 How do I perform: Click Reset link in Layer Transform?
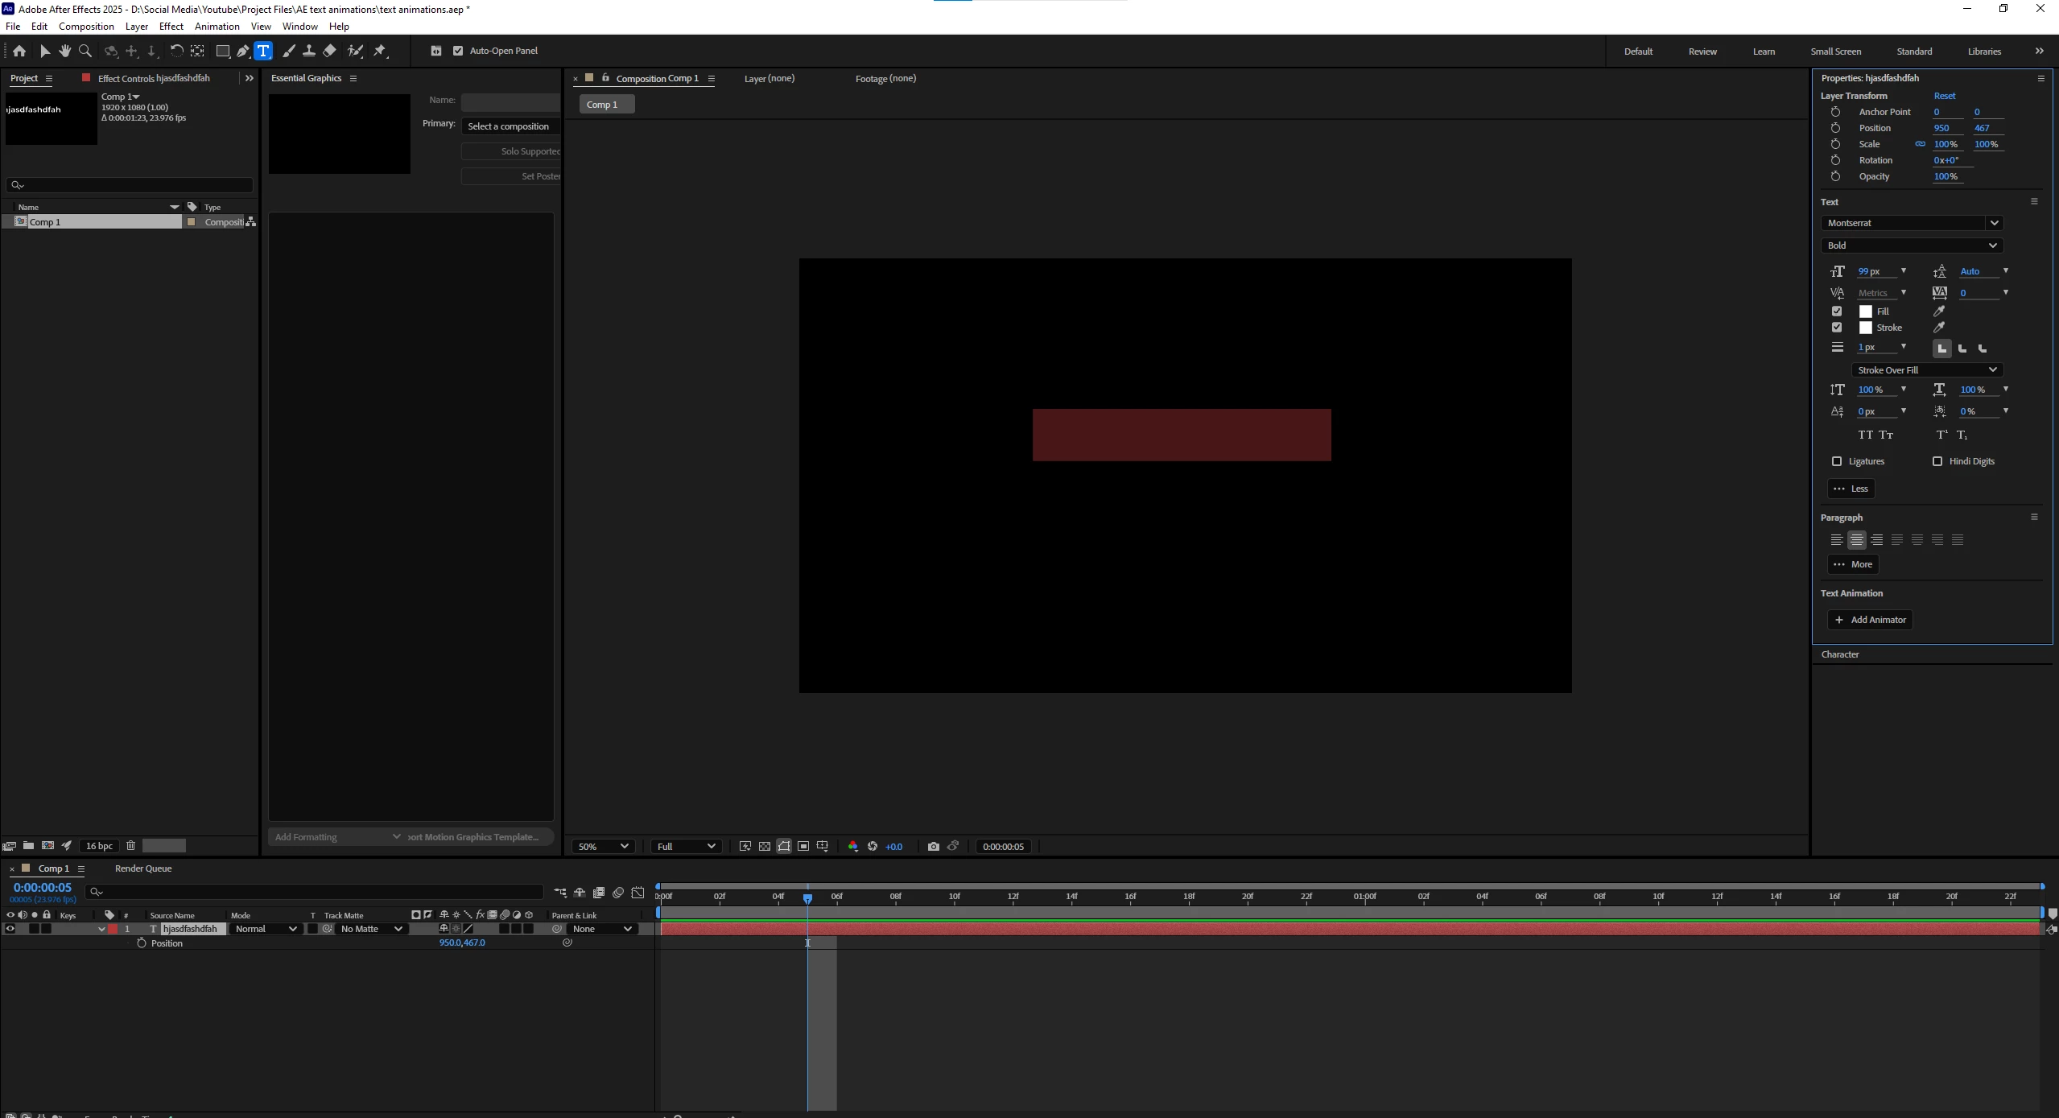[x=1944, y=96]
